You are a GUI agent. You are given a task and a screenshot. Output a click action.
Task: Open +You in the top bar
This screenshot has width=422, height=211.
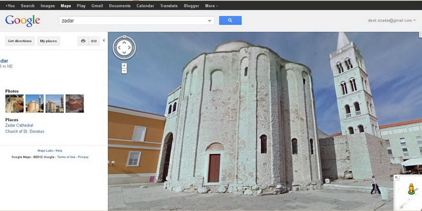click(10, 6)
